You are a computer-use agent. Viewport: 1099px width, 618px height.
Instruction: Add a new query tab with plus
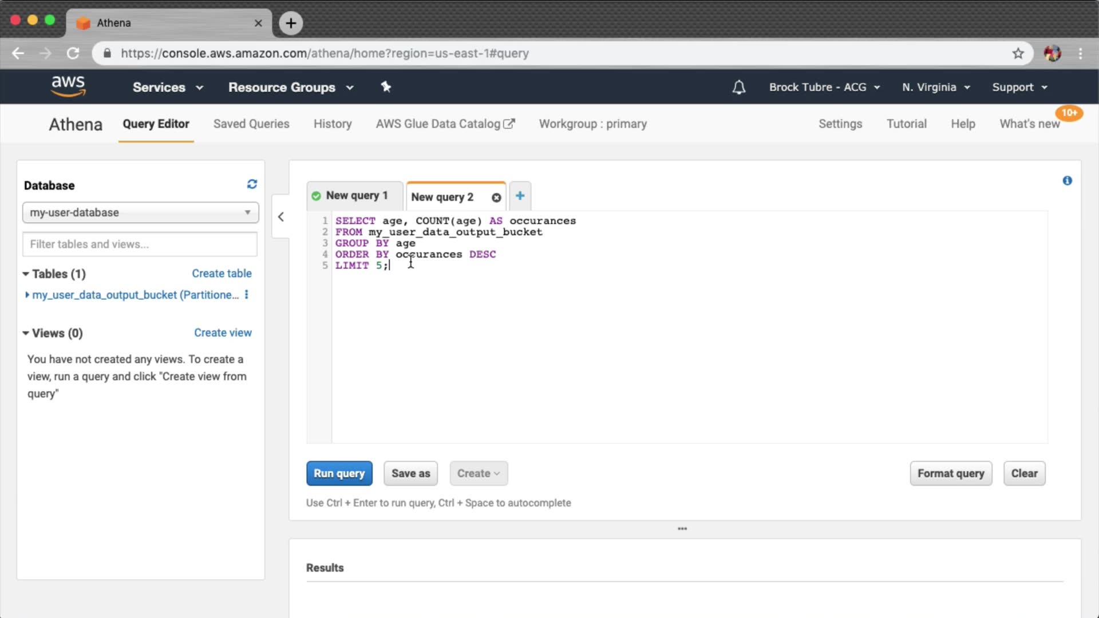[x=520, y=196]
